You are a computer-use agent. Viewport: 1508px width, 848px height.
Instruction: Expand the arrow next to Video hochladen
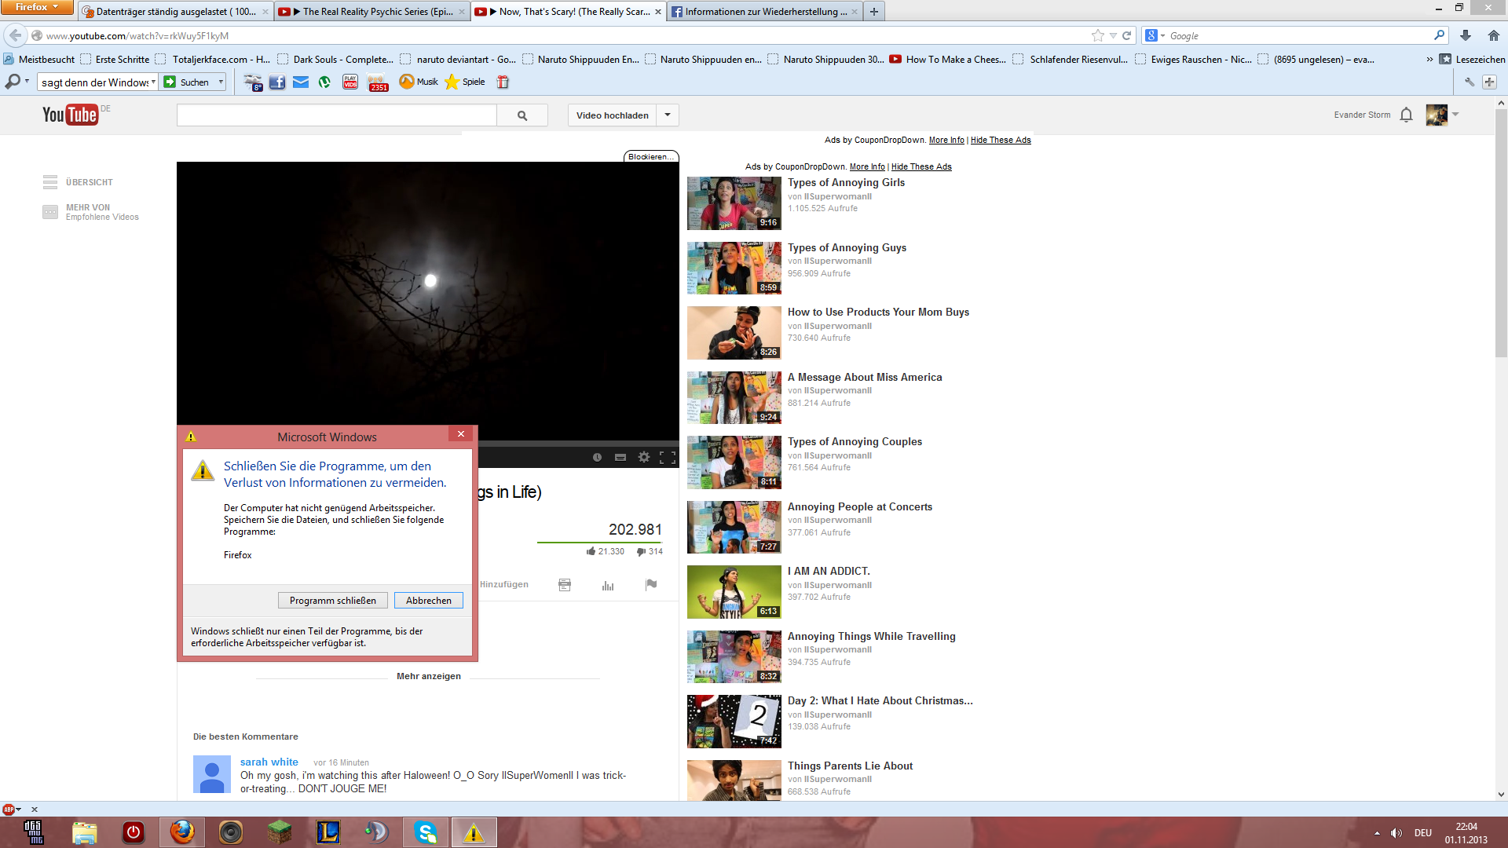click(668, 115)
